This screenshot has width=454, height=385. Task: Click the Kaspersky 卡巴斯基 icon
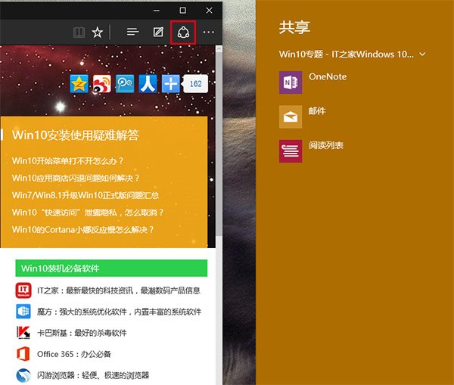click(x=23, y=333)
